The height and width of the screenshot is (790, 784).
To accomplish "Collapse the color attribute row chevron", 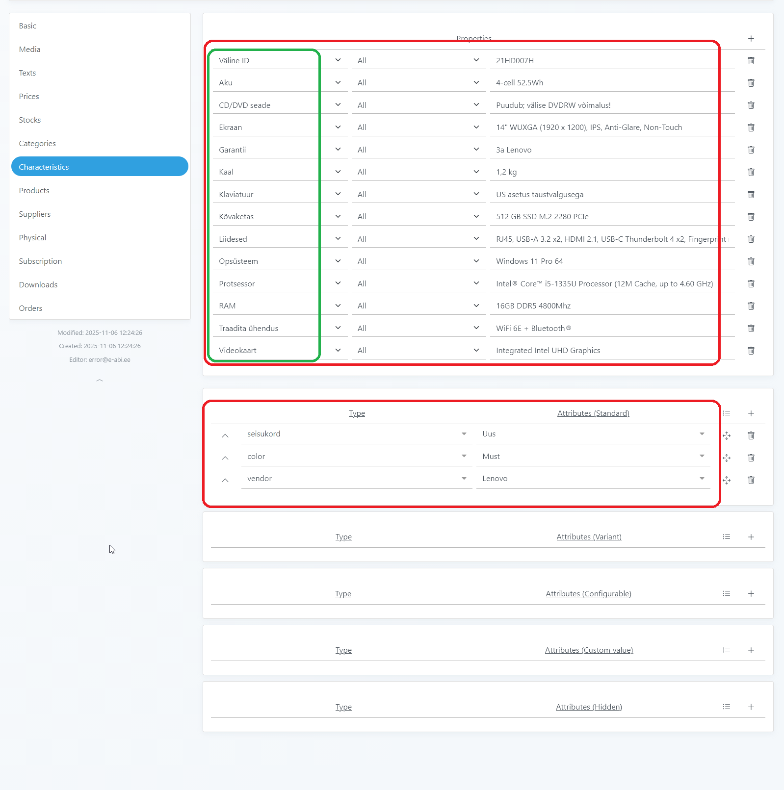I will coord(225,458).
